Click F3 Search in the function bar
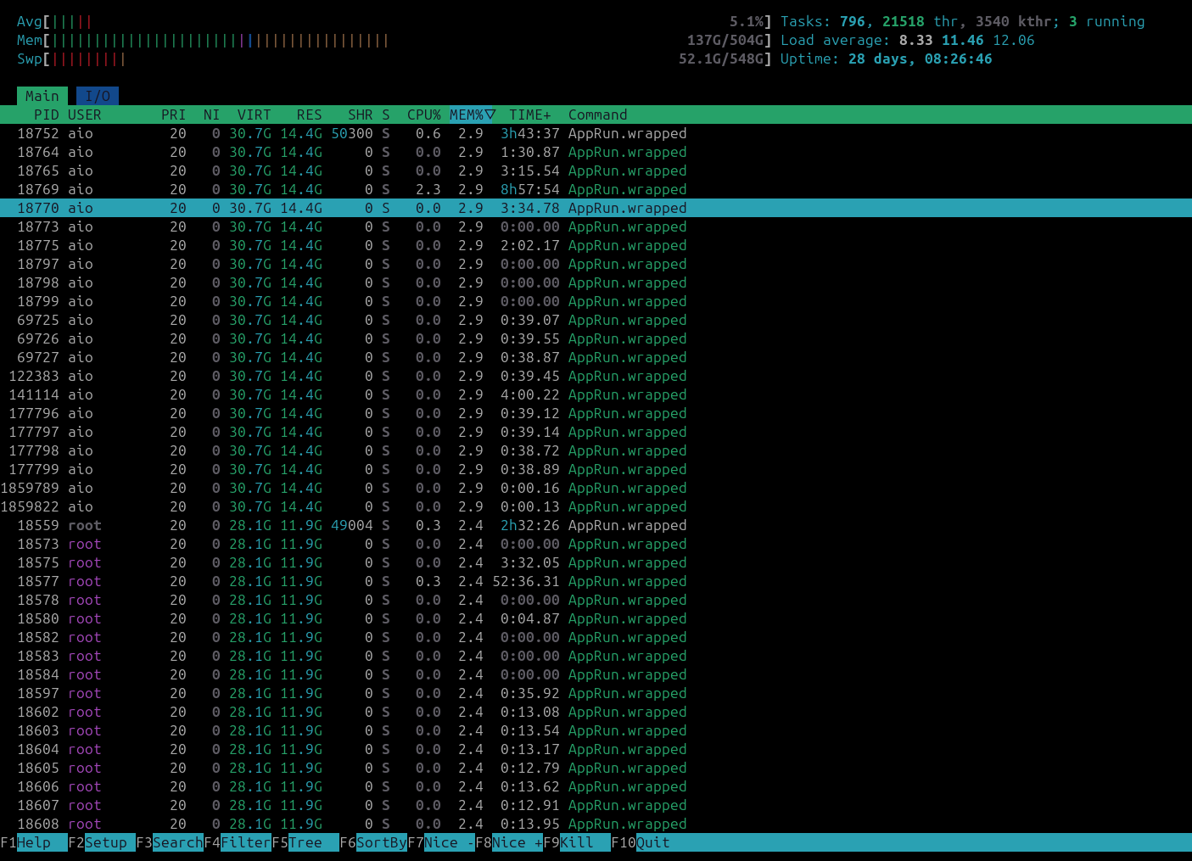The height and width of the screenshot is (861, 1192). (170, 842)
